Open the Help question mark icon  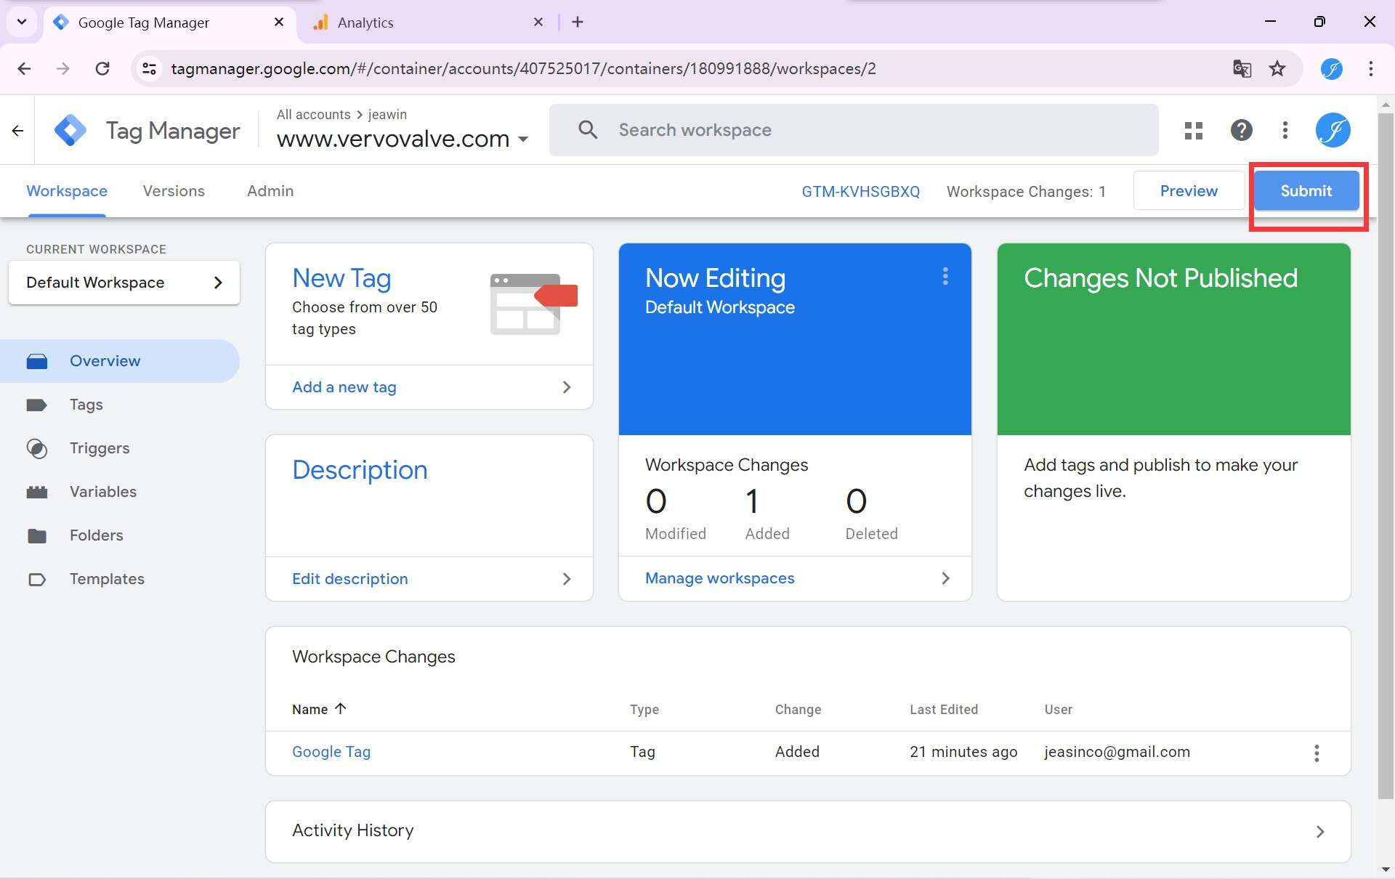(1241, 130)
